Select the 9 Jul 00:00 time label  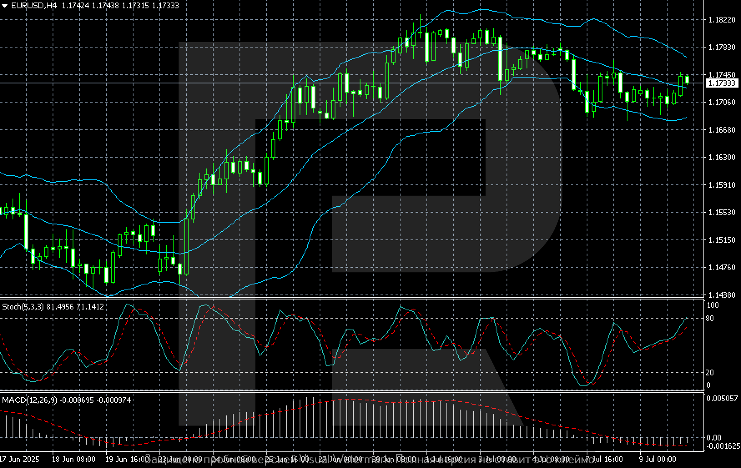658,460
